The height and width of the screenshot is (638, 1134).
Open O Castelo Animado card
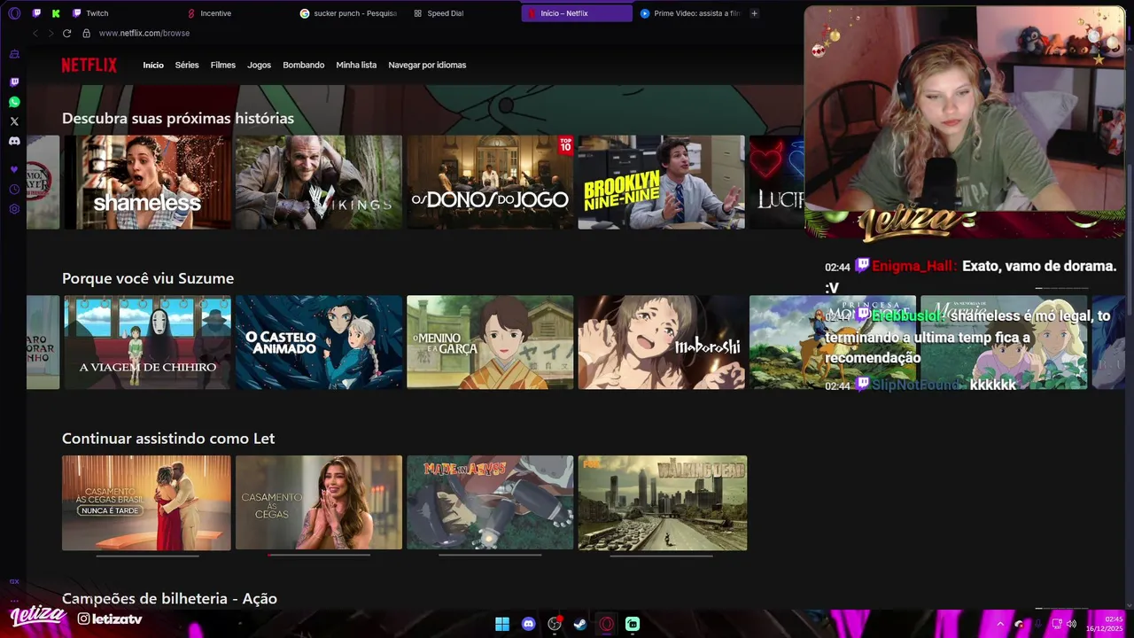319,342
